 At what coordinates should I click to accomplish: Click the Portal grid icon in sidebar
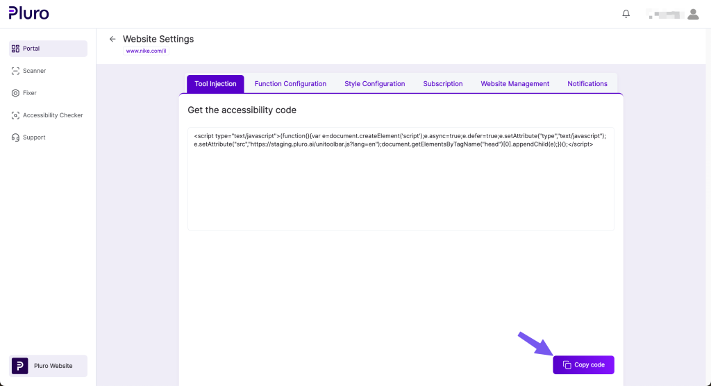pyautogui.click(x=16, y=49)
